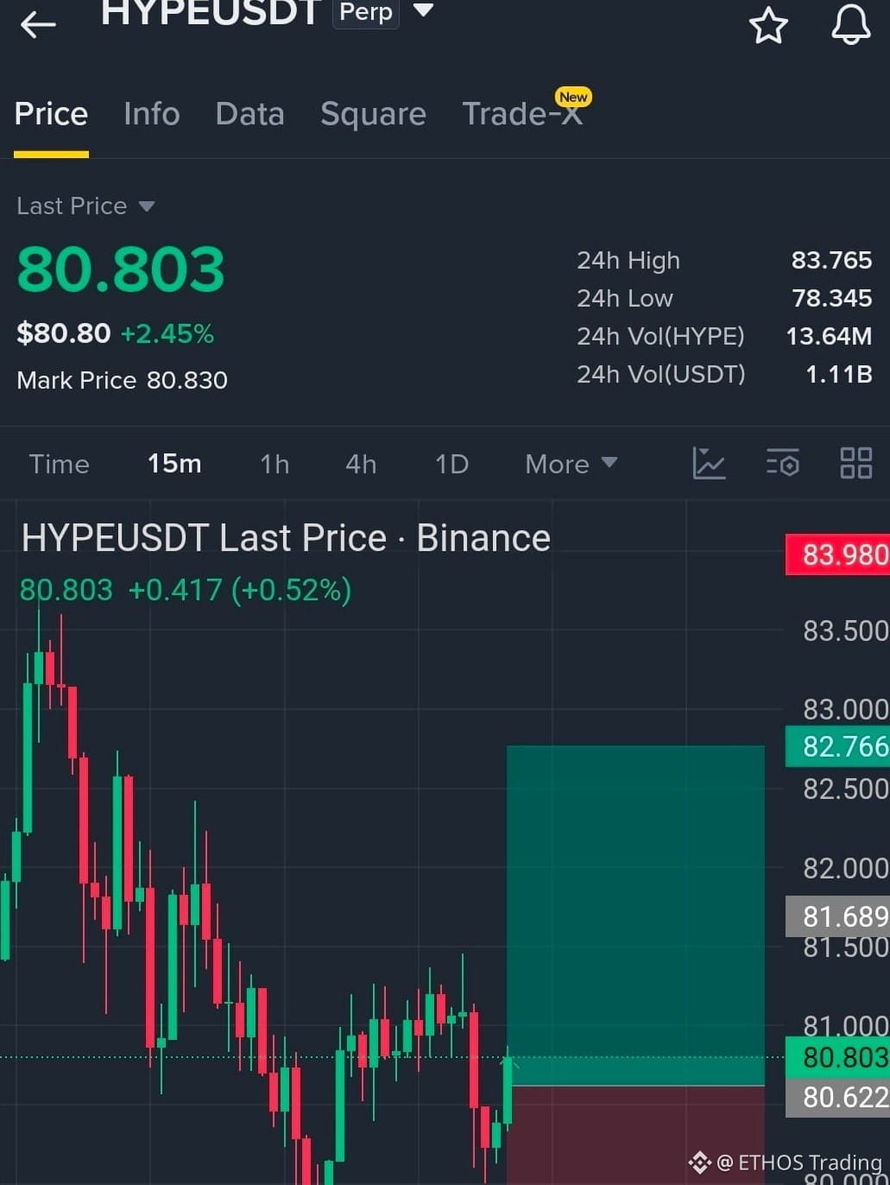Click the 24h High value 83.765

[831, 260]
